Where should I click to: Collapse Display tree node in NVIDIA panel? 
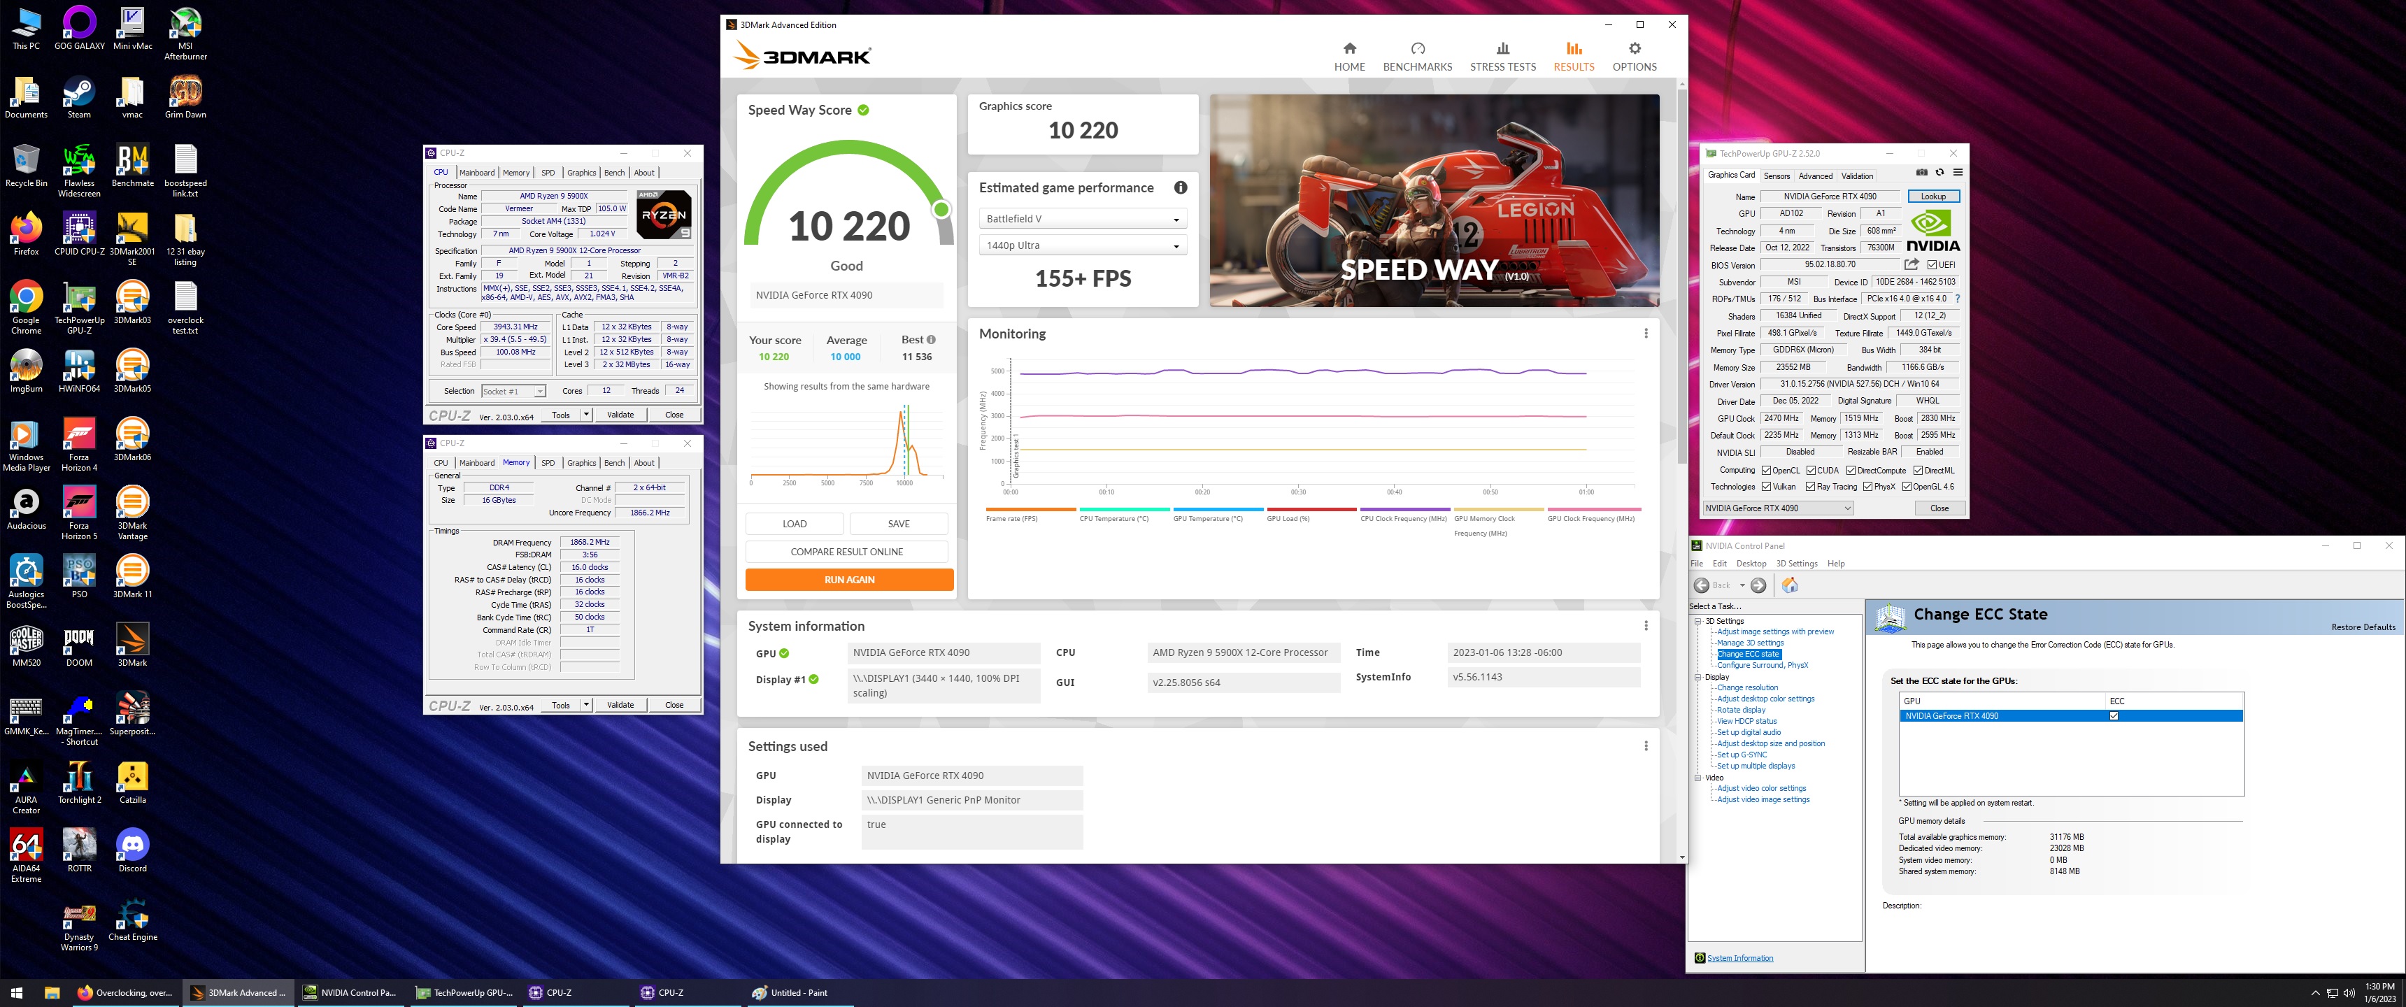[x=1698, y=677]
